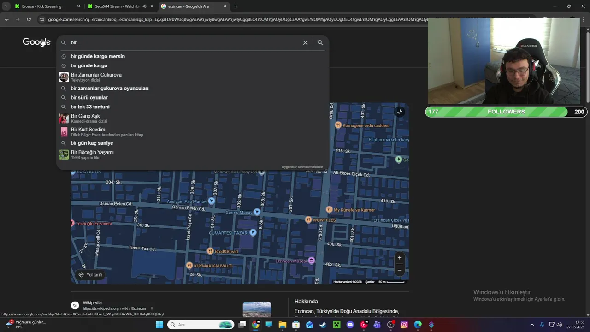The width and height of the screenshot is (590, 332).
Task: Close the 'Browse - Kick Streaming' tab
Action: [78, 6]
